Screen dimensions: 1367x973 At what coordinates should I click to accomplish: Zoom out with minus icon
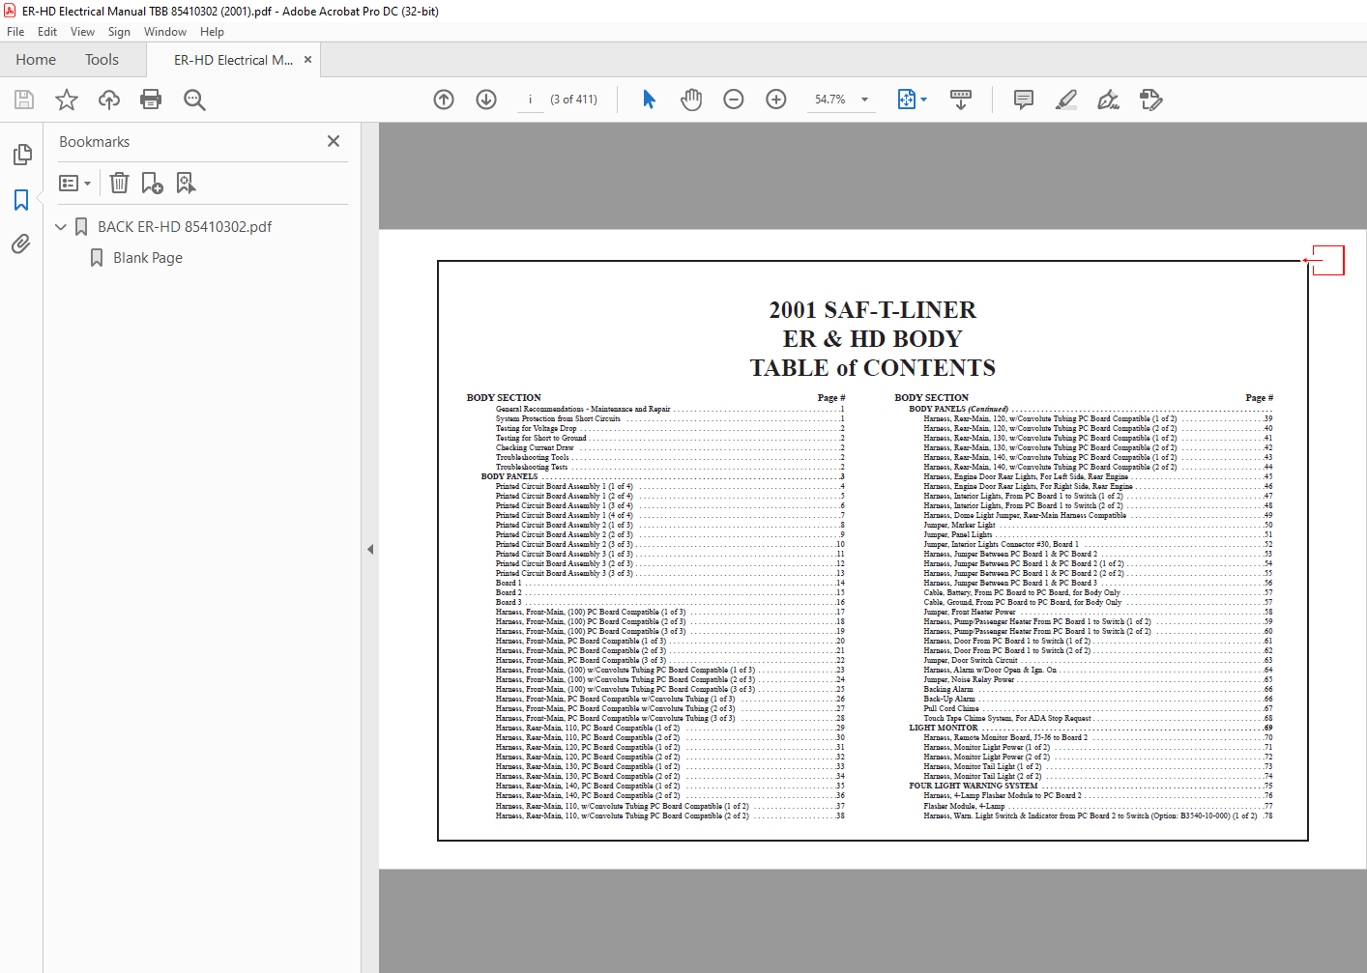click(734, 100)
